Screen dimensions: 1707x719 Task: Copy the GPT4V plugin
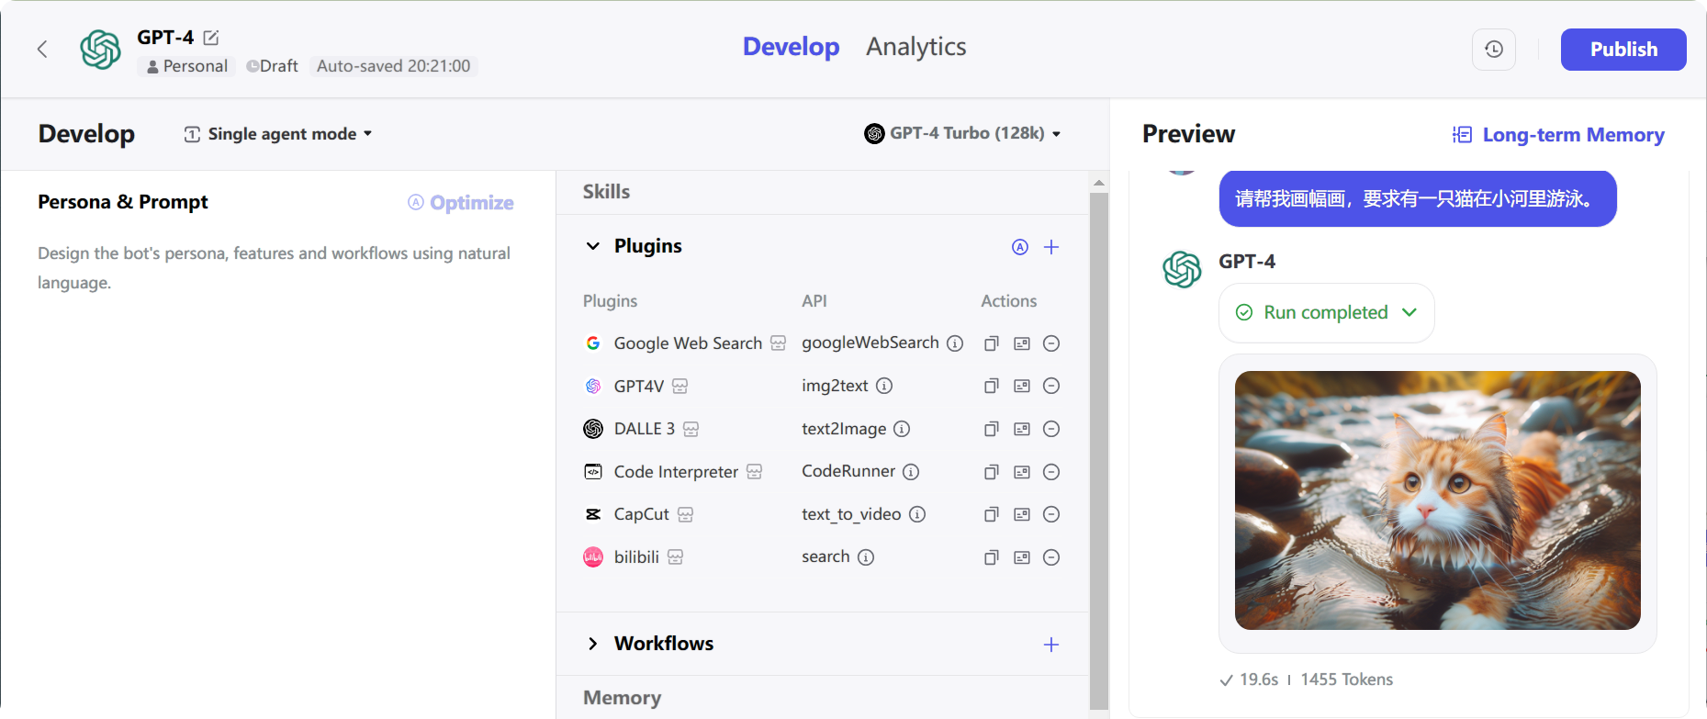[x=991, y=386]
